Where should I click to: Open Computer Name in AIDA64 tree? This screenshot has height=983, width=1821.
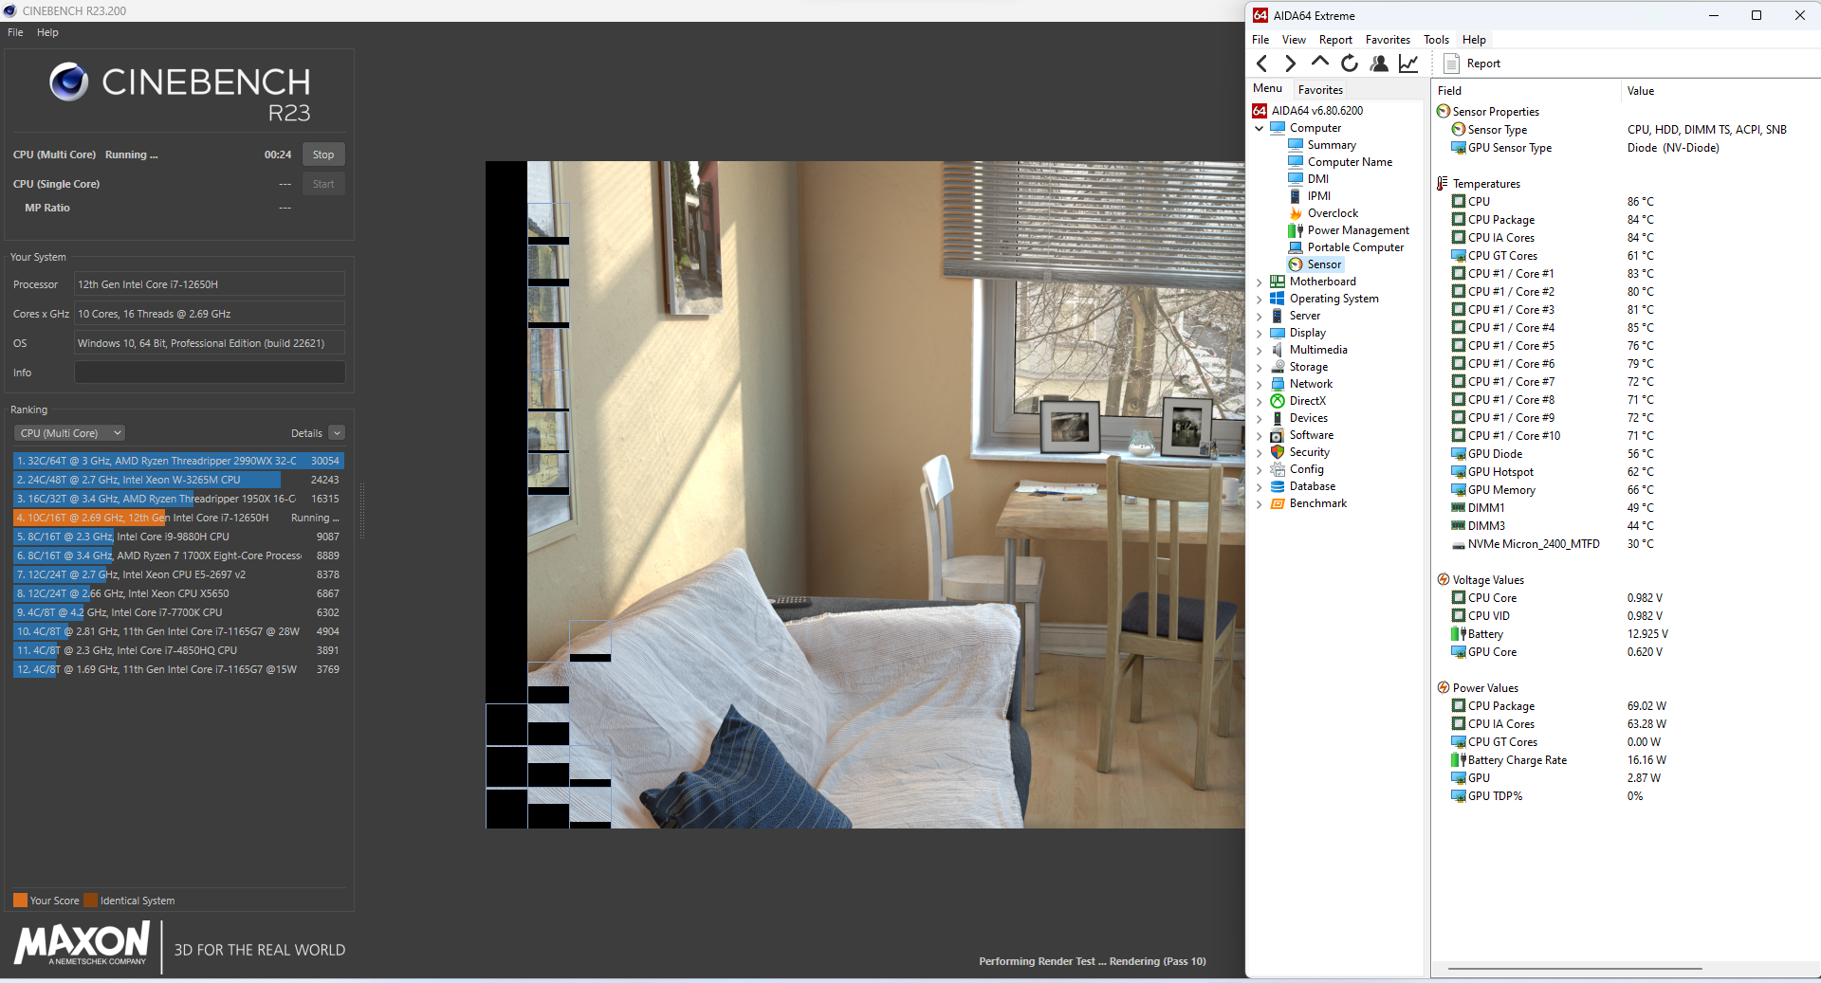point(1350,162)
